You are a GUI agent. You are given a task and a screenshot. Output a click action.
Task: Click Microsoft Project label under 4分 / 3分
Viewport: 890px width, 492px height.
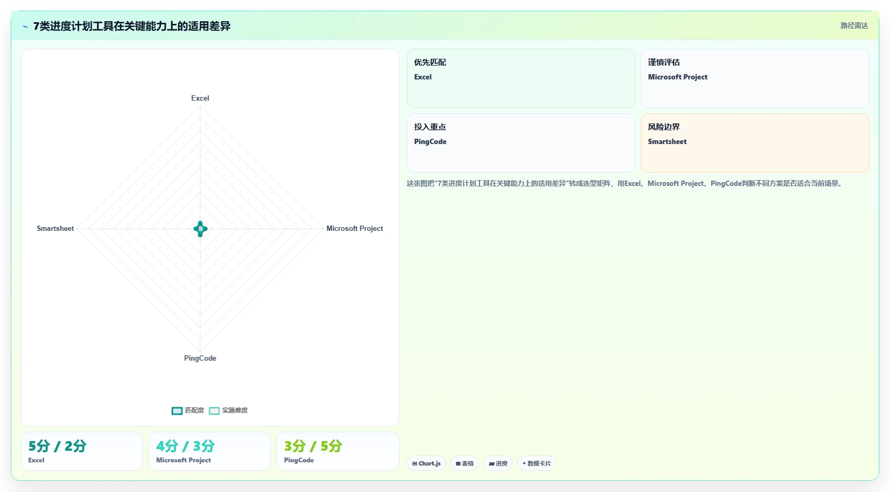coord(184,460)
